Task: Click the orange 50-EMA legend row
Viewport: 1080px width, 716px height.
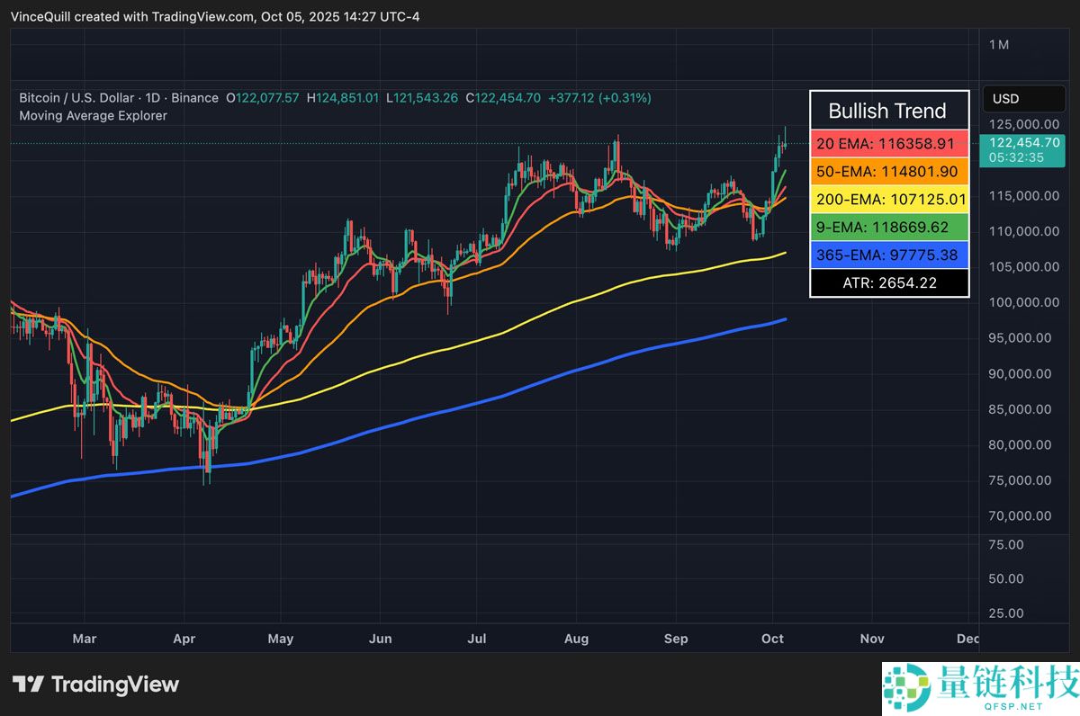Action: [x=889, y=171]
